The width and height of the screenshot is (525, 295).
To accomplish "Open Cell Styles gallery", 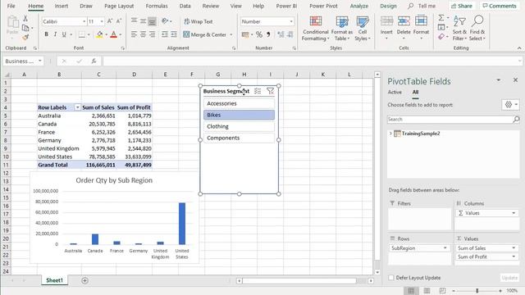I will [363, 29].
